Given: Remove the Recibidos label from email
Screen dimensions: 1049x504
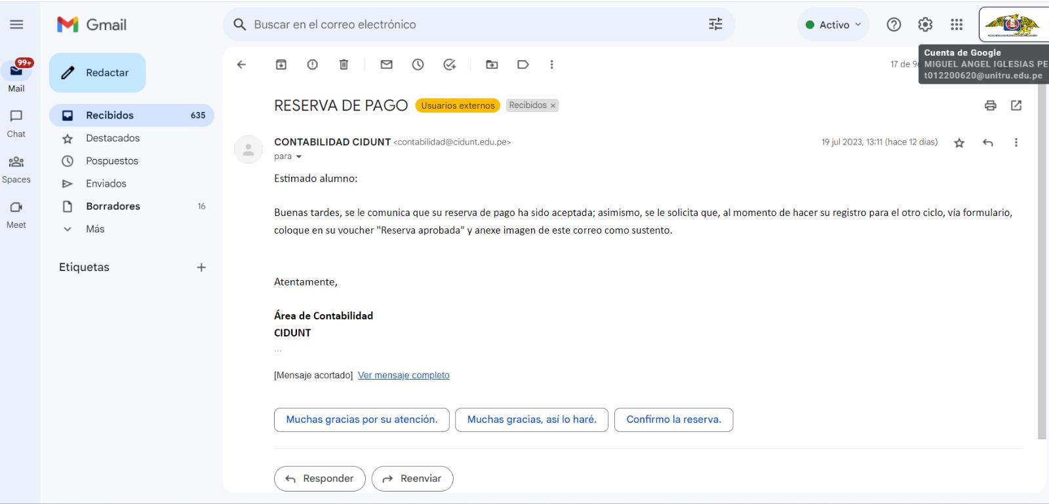Looking at the screenshot, I should click(553, 105).
